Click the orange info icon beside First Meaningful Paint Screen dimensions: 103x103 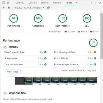95,52
